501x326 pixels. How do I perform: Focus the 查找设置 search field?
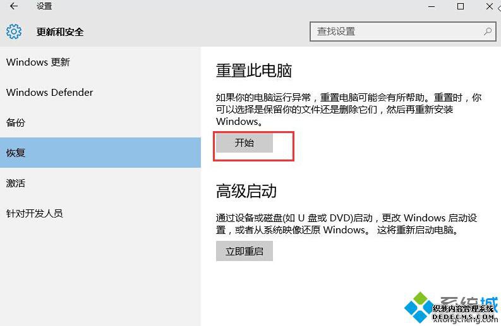point(402,32)
